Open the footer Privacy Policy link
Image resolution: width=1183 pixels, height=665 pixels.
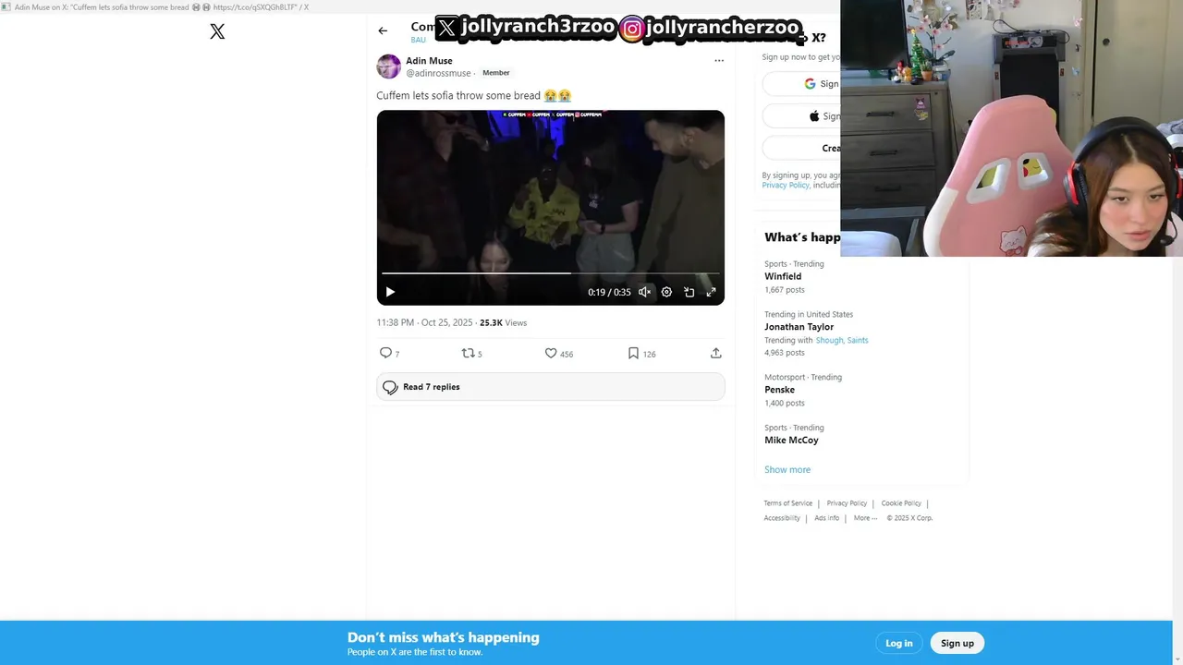click(x=847, y=503)
